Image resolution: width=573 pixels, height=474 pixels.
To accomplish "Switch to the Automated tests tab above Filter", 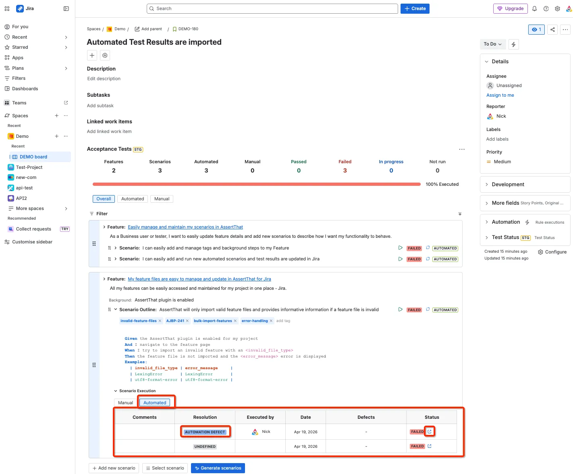I will 133,199.
